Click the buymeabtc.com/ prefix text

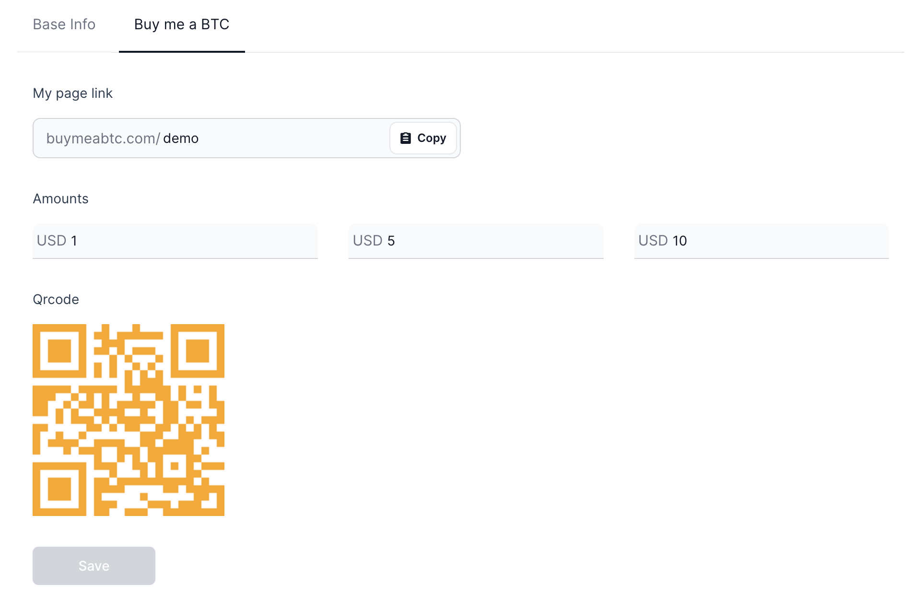103,138
